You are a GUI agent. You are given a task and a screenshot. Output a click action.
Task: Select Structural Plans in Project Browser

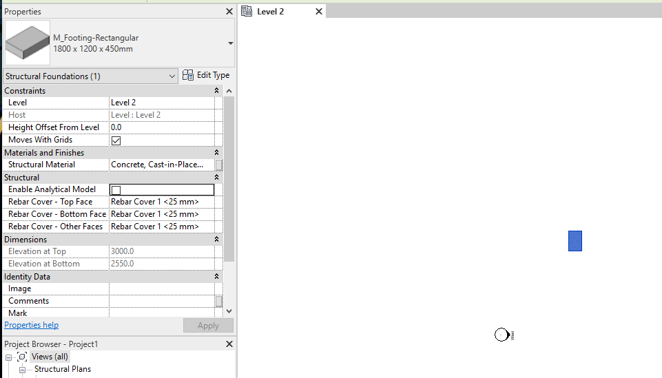[x=63, y=369]
